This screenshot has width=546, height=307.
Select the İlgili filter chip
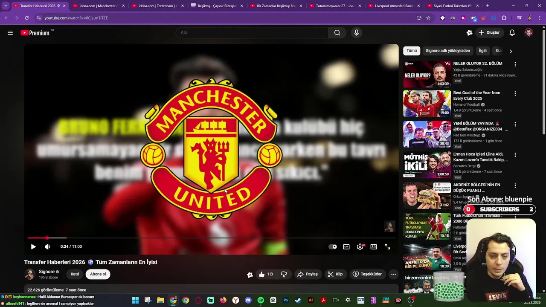[x=483, y=51]
